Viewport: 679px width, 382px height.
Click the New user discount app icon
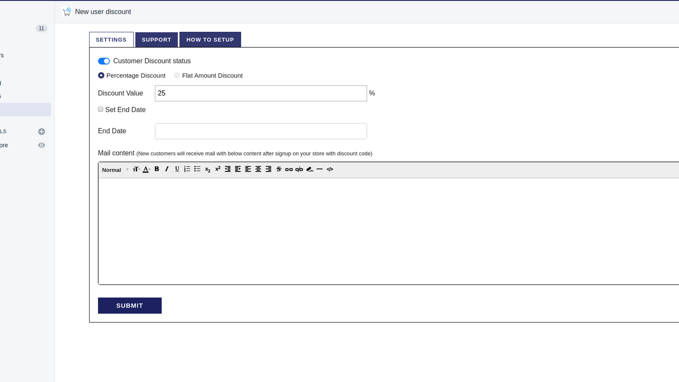[x=66, y=12]
